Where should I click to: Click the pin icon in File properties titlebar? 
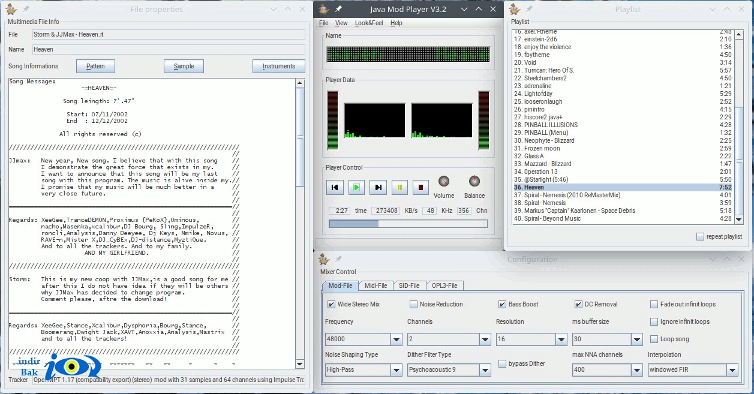pos(25,9)
